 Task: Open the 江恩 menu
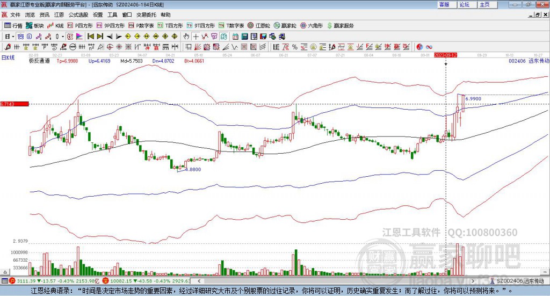tap(59, 15)
